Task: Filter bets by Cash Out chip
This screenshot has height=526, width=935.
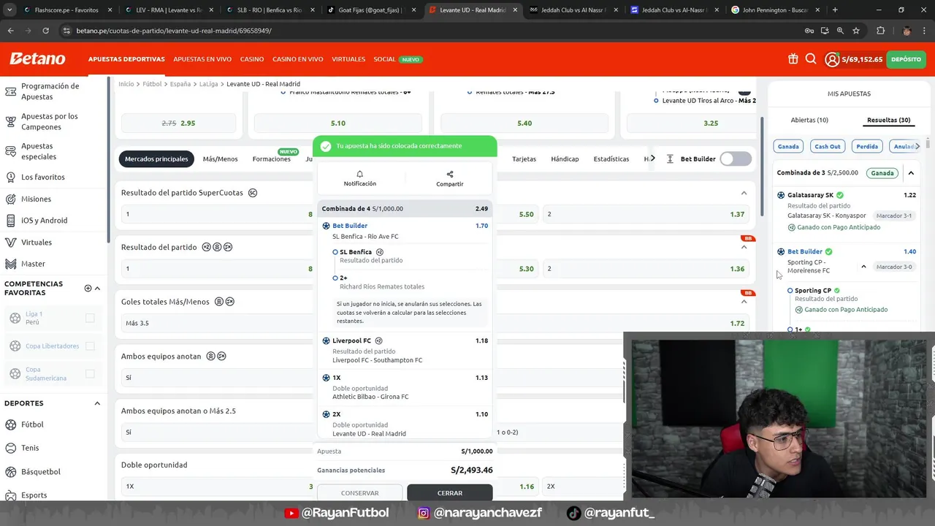Action: (x=828, y=146)
